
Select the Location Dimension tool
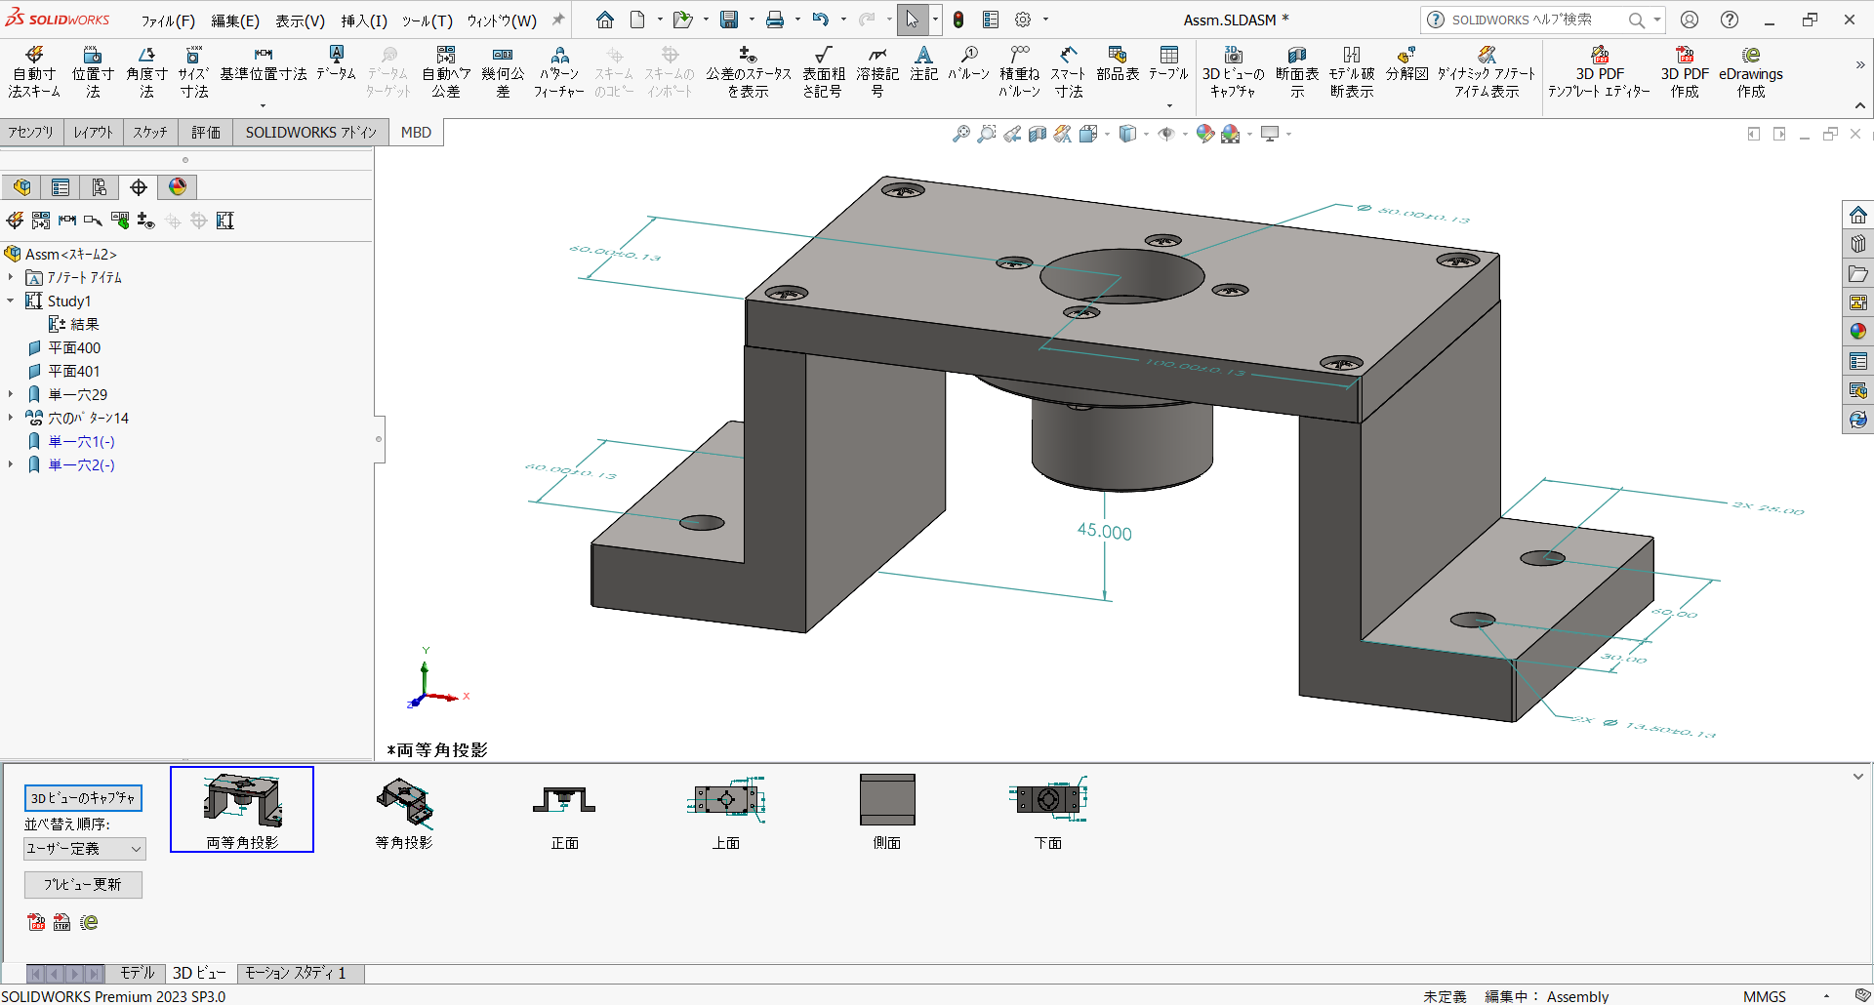93,72
